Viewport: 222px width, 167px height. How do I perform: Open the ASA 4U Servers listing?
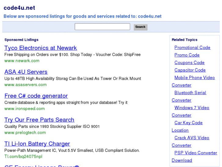tap(26, 72)
